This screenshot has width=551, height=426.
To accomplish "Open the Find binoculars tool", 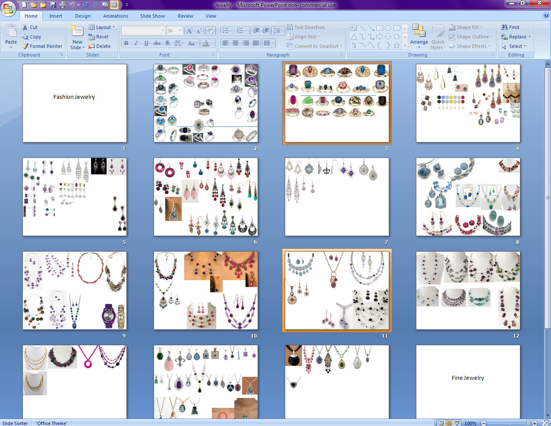I will point(504,27).
